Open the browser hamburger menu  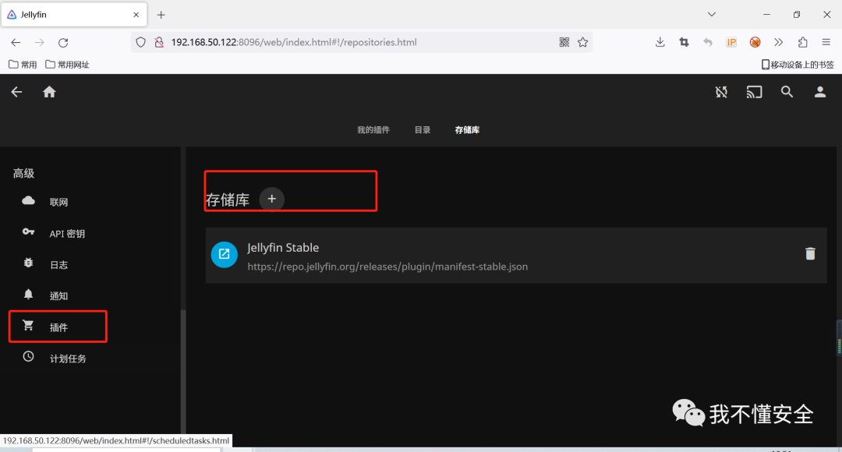click(x=826, y=42)
